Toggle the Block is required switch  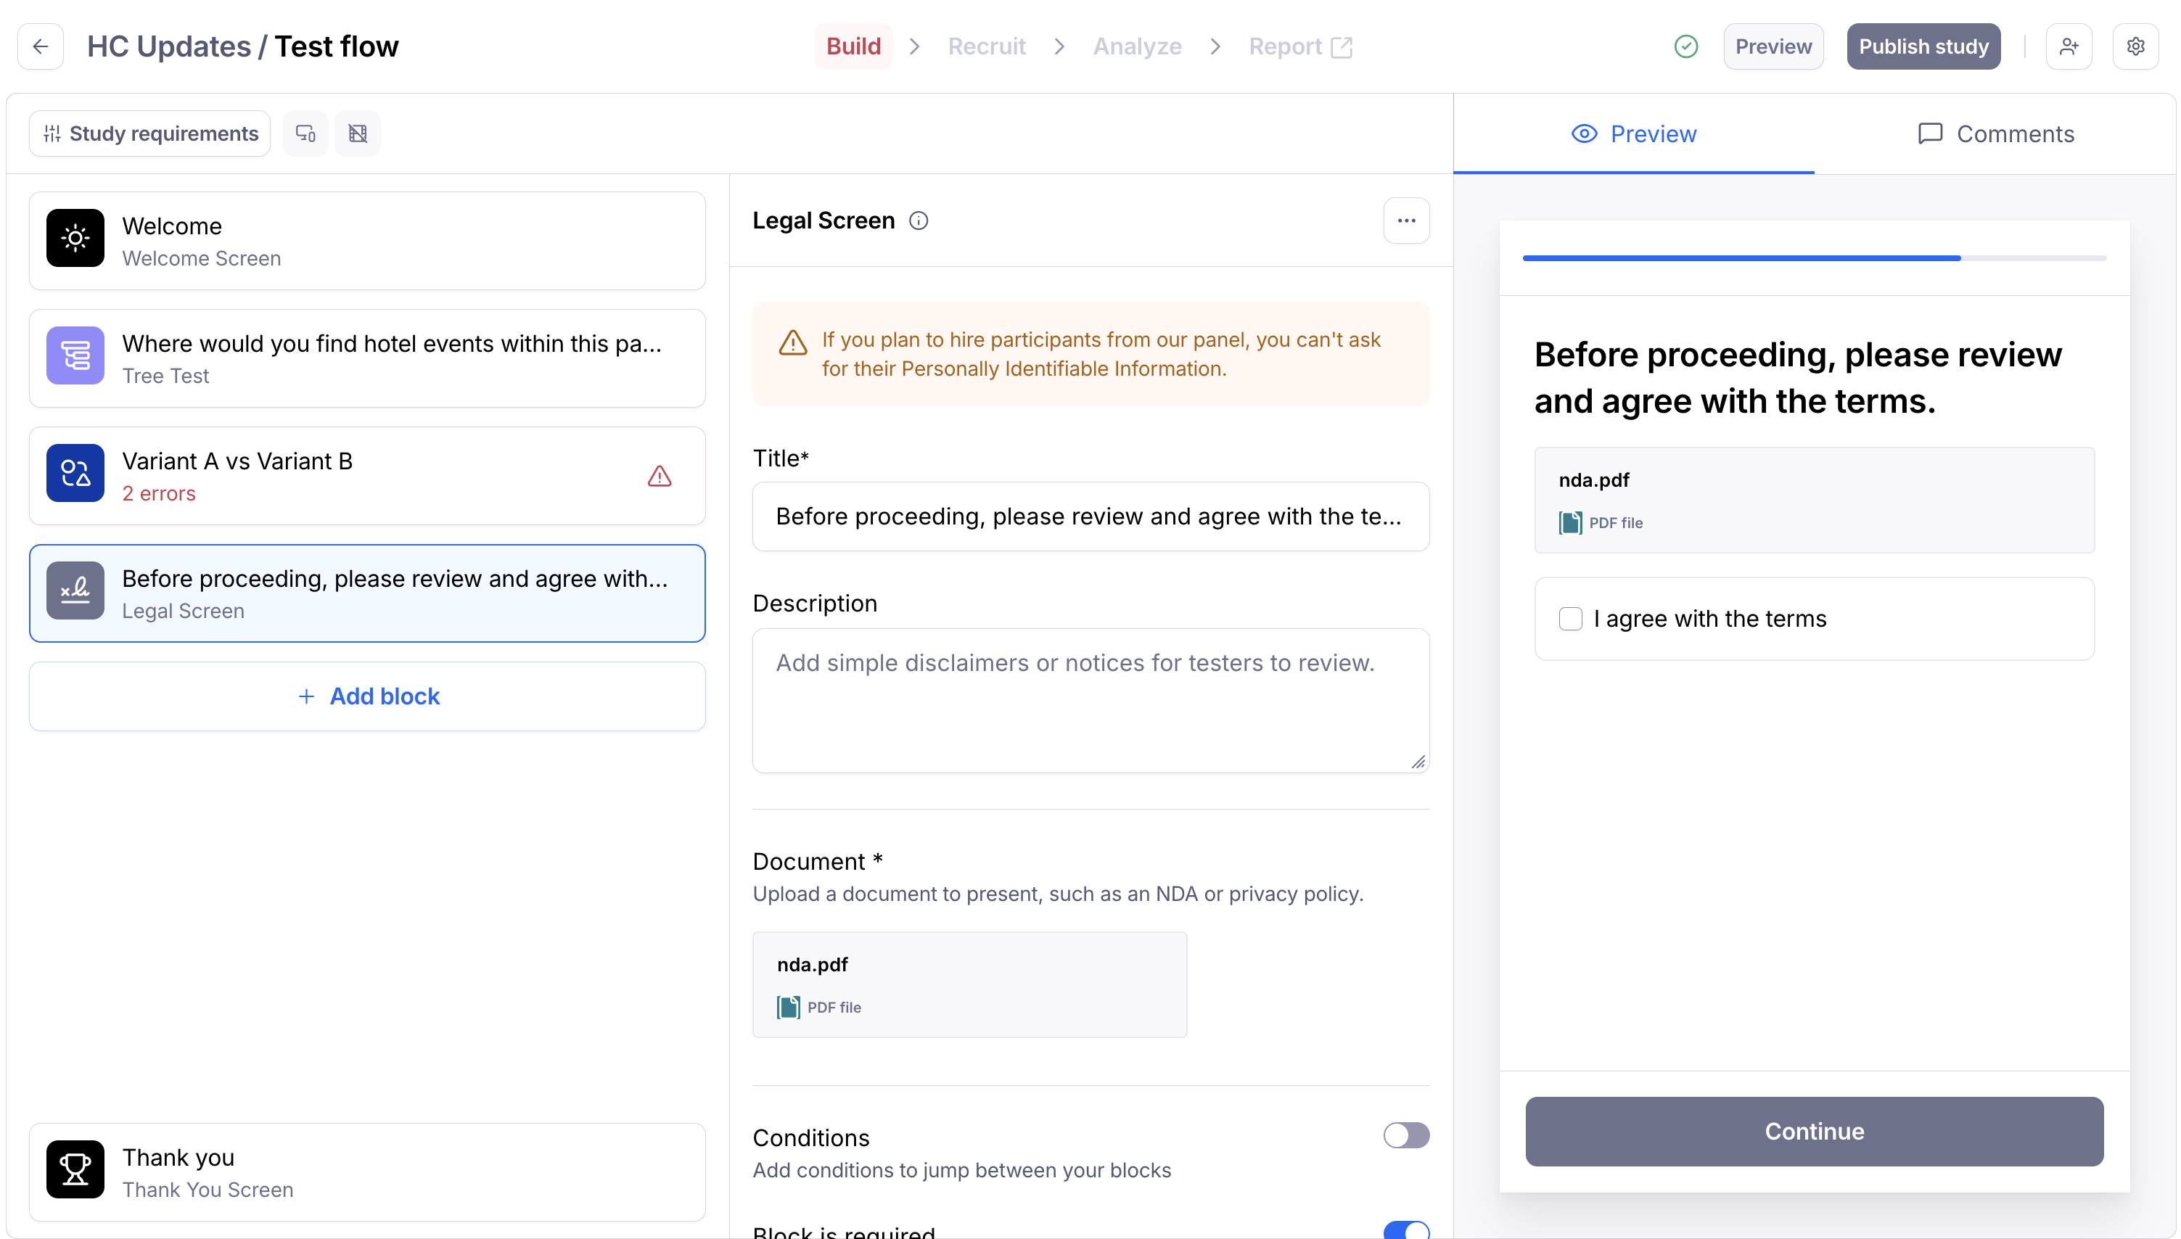1406,1230
